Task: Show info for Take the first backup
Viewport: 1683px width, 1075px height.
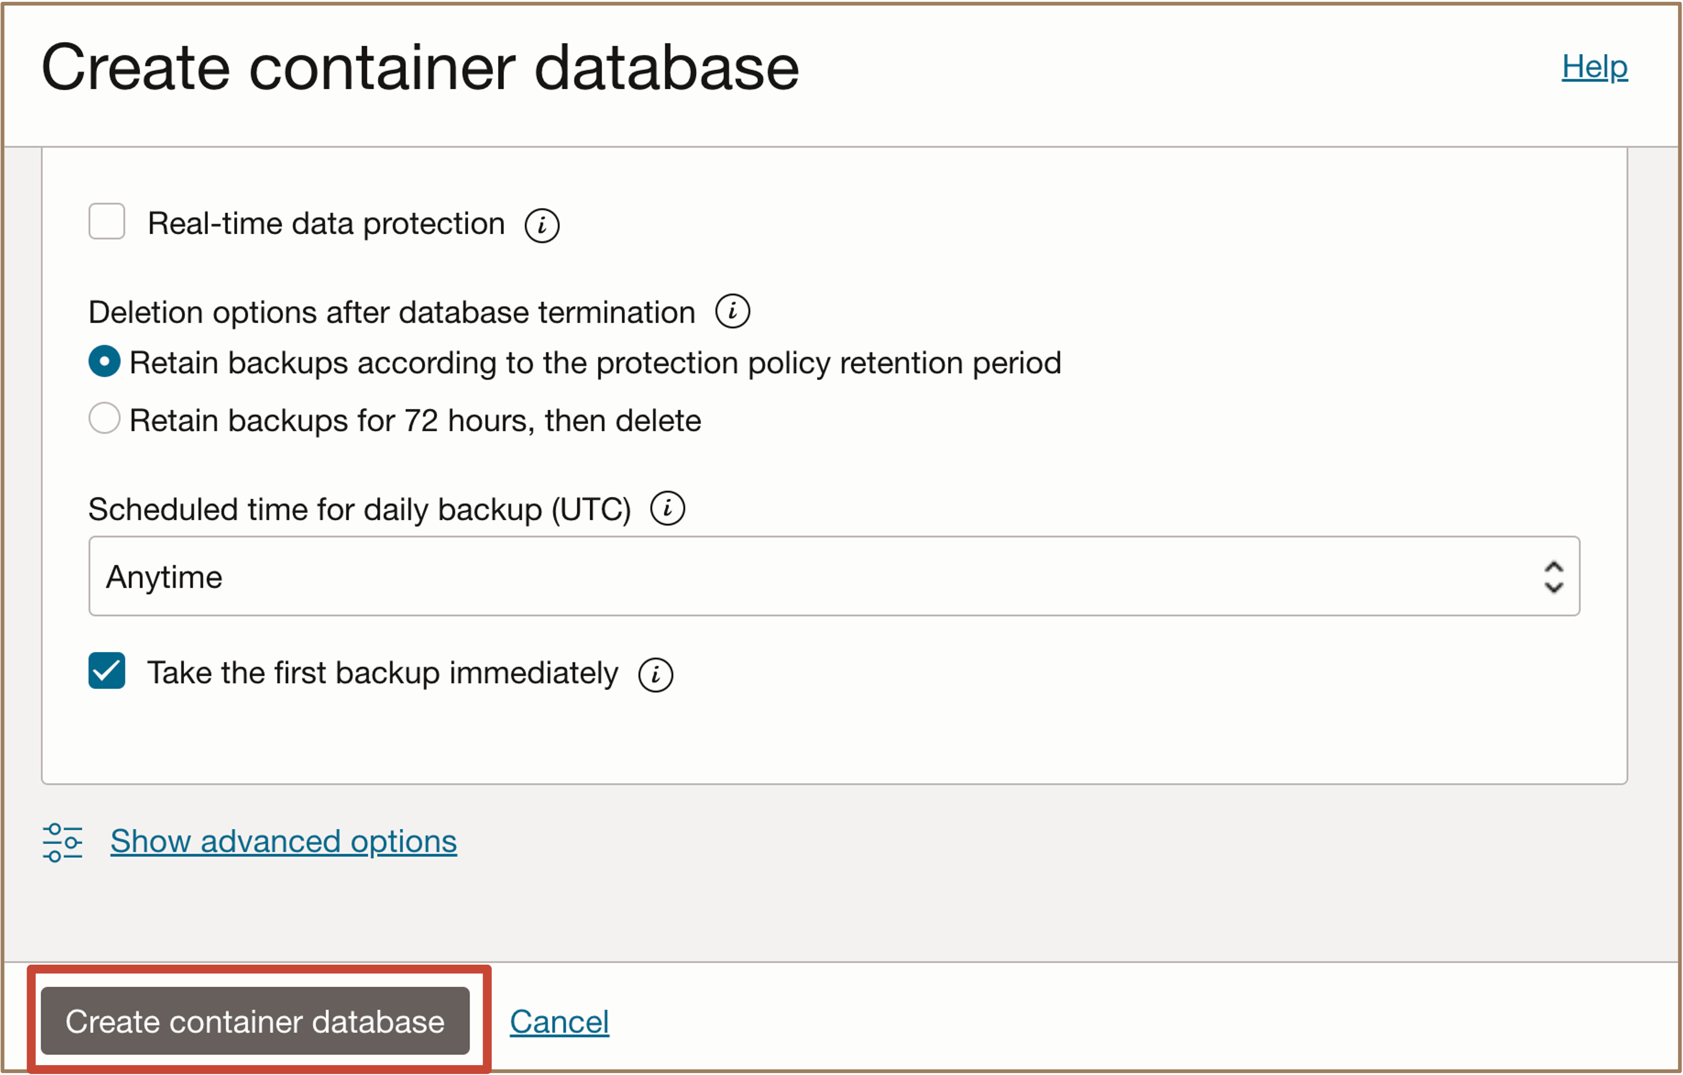Action: (656, 674)
